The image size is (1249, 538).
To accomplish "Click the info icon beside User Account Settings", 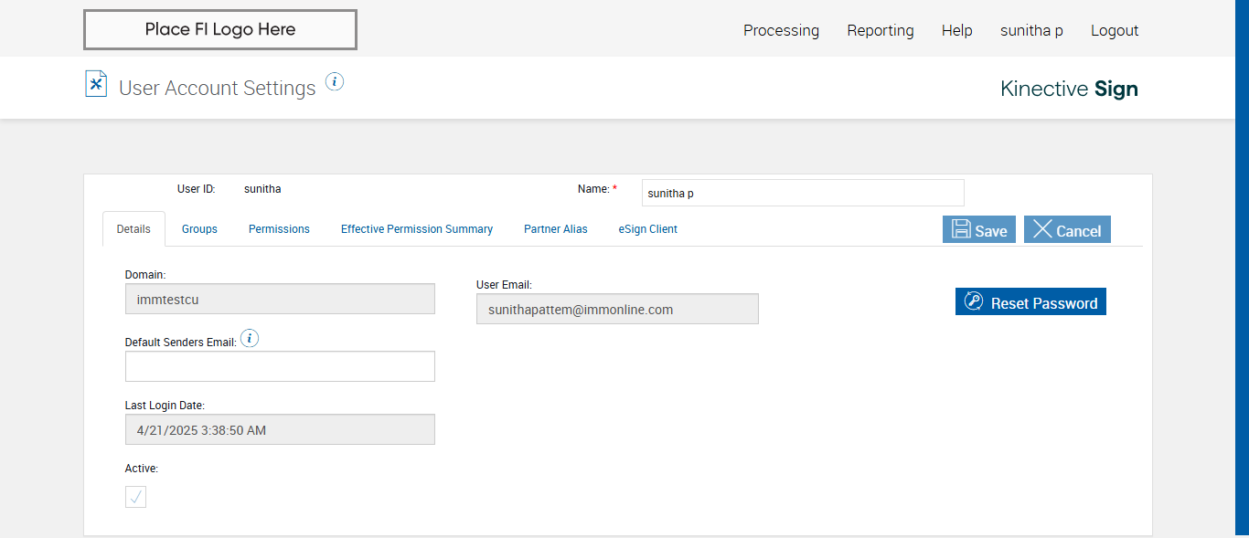I will coord(335,82).
